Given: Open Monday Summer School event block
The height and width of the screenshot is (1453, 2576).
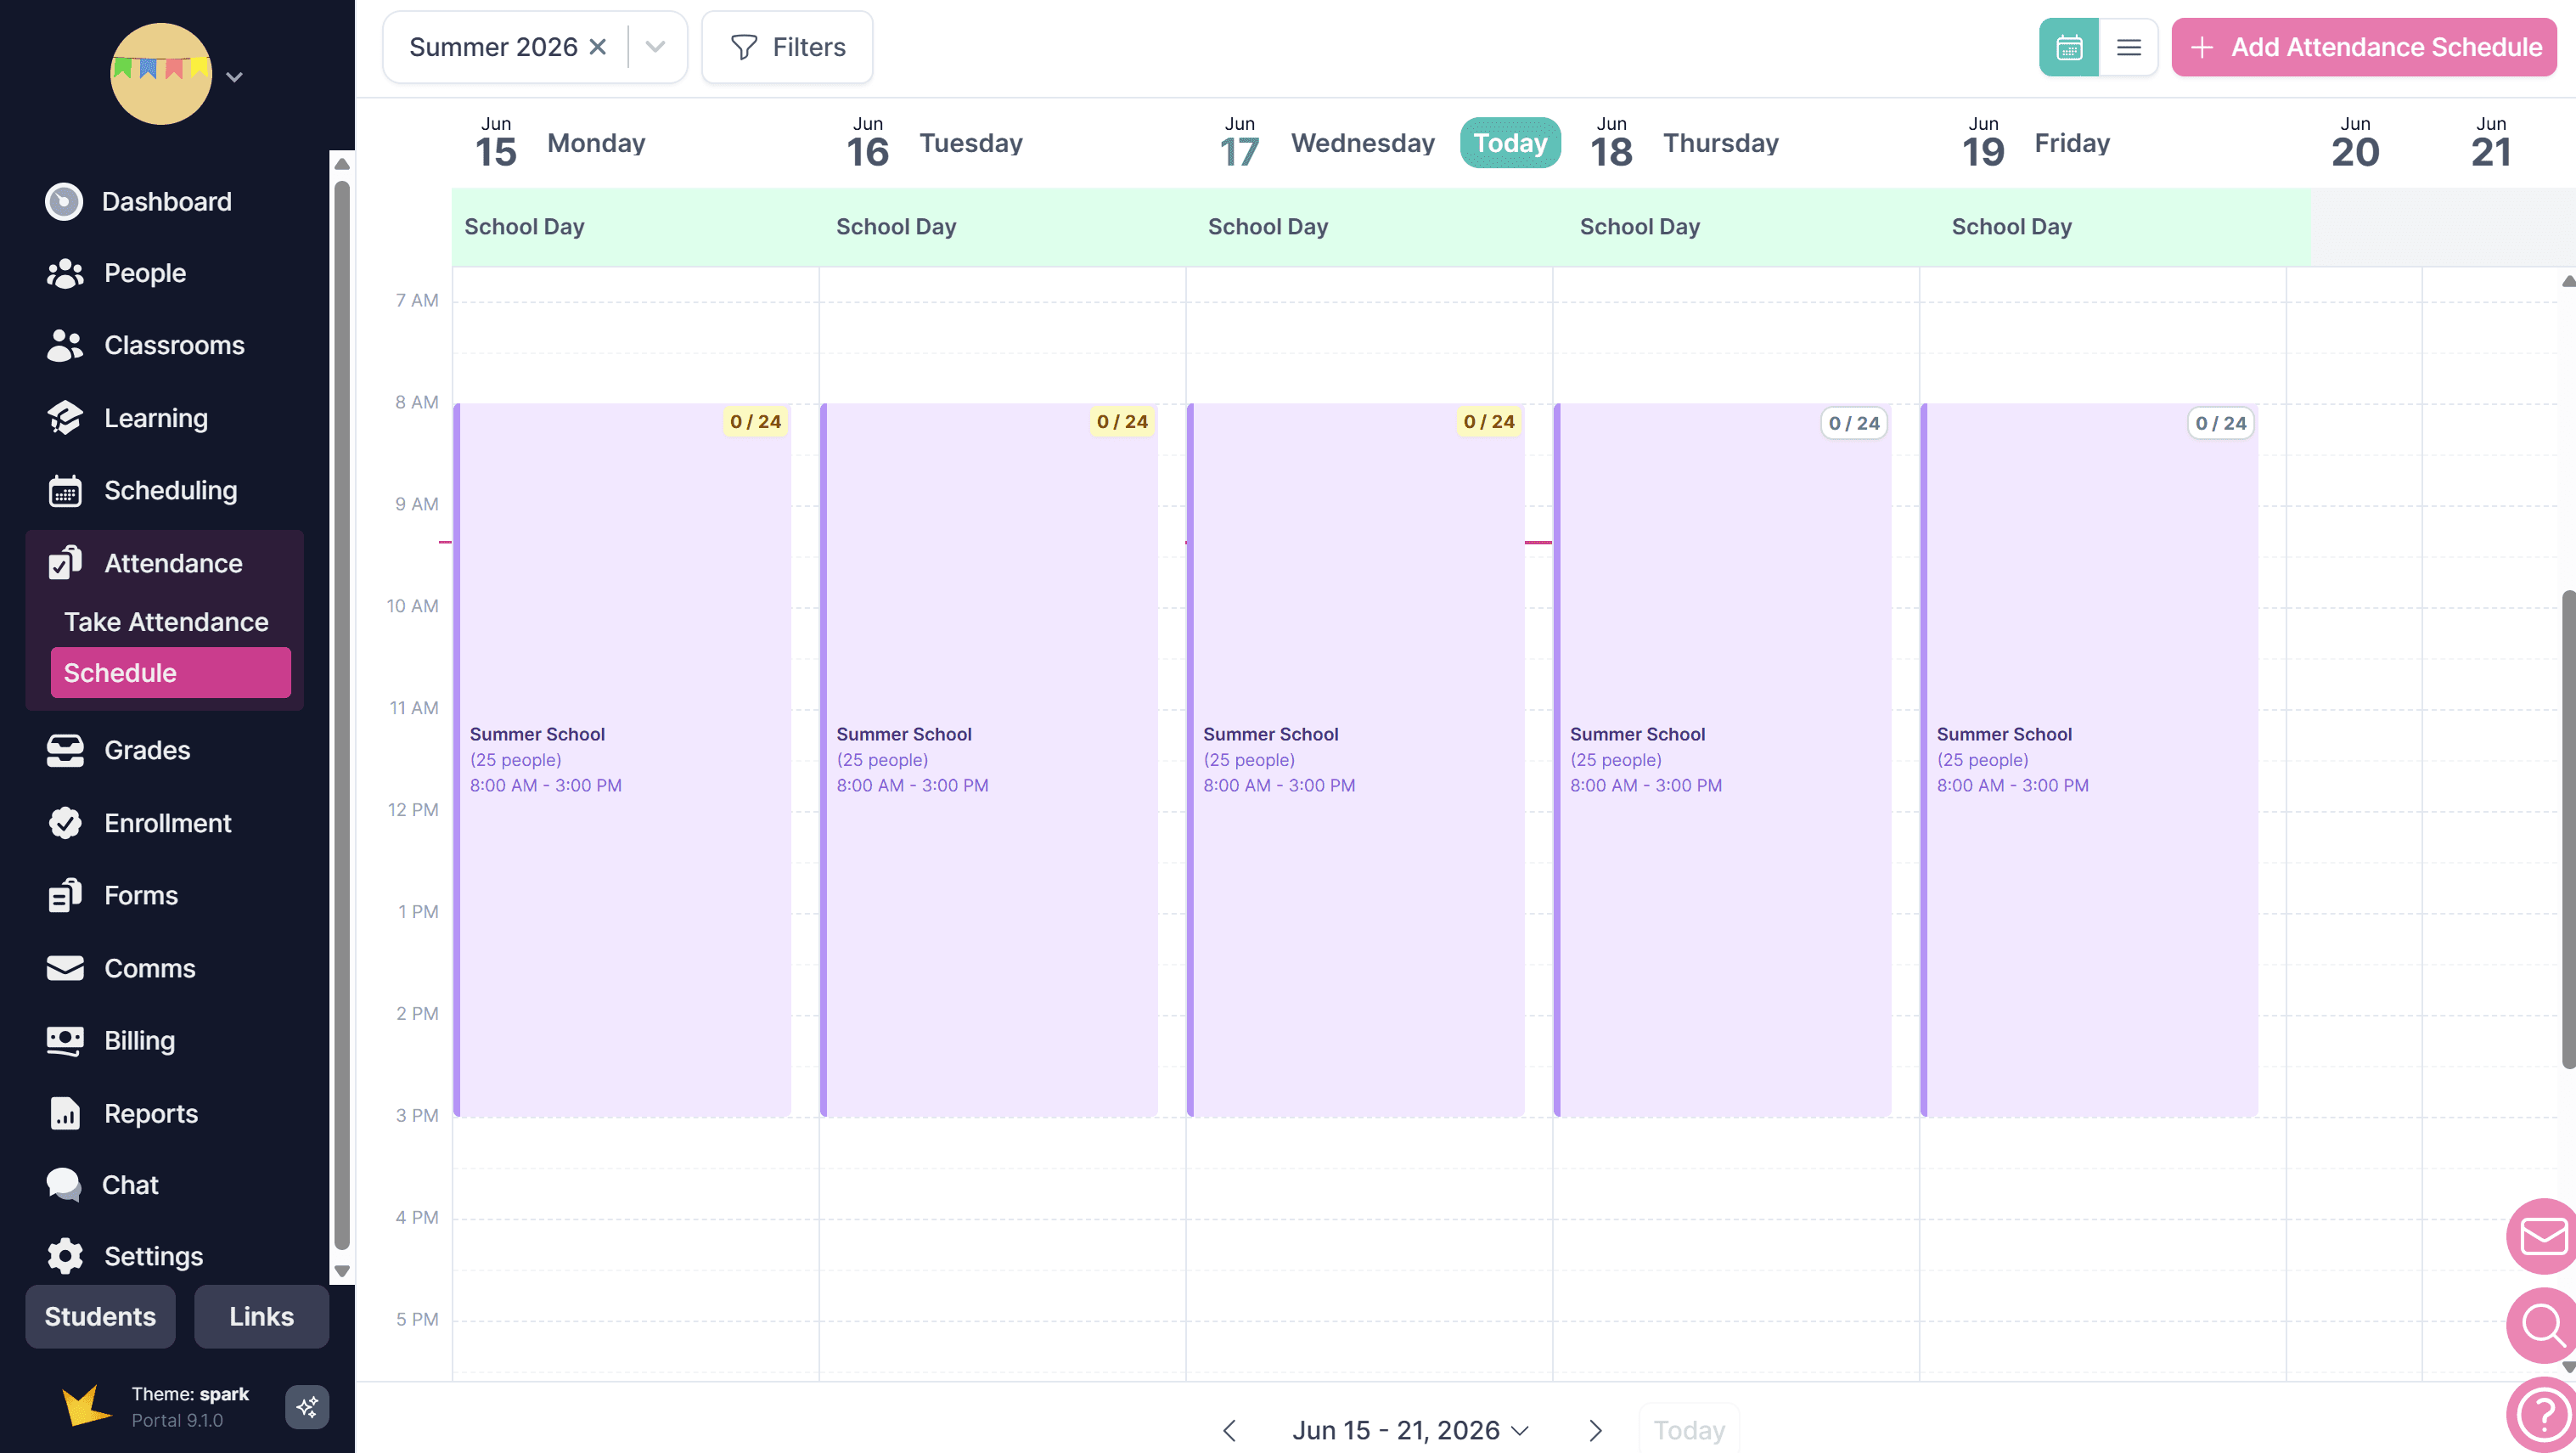Looking at the screenshot, I should (x=622, y=760).
